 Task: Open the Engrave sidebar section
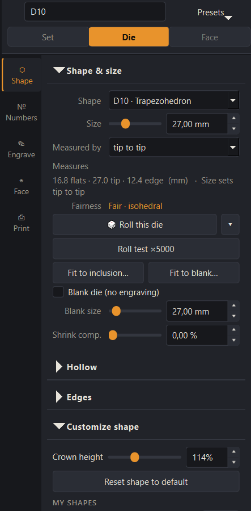[22, 149]
